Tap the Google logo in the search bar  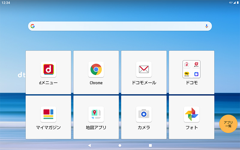click(x=33, y=26)
